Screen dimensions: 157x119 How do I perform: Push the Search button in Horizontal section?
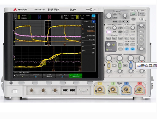(115, 17)
